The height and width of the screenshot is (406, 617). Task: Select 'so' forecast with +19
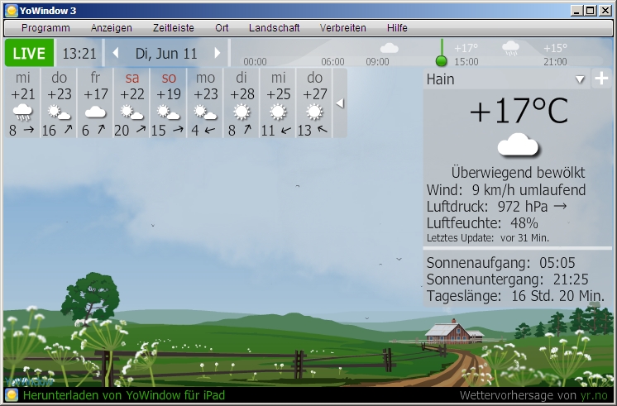[x=169, y=103]
